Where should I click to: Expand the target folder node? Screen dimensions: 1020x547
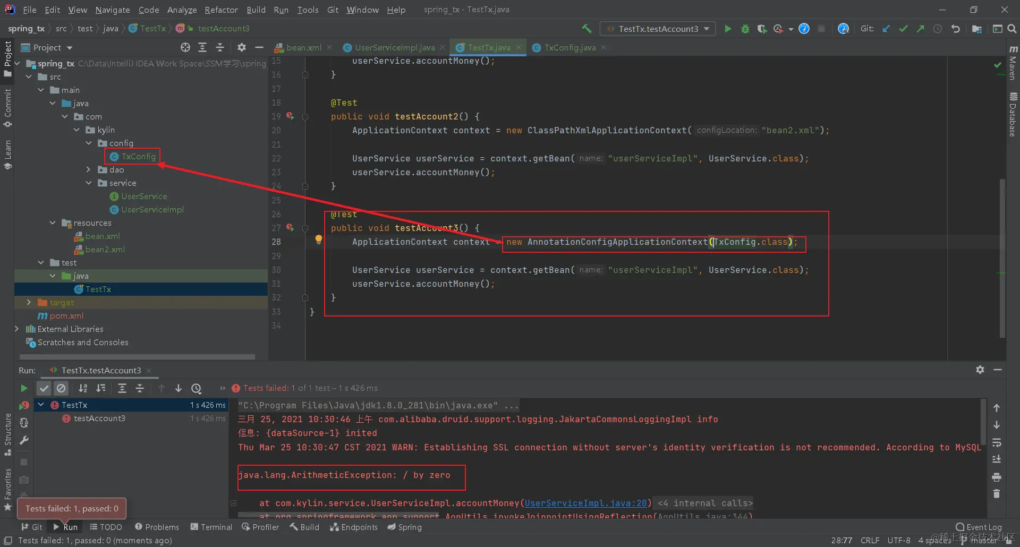[29, 303]
